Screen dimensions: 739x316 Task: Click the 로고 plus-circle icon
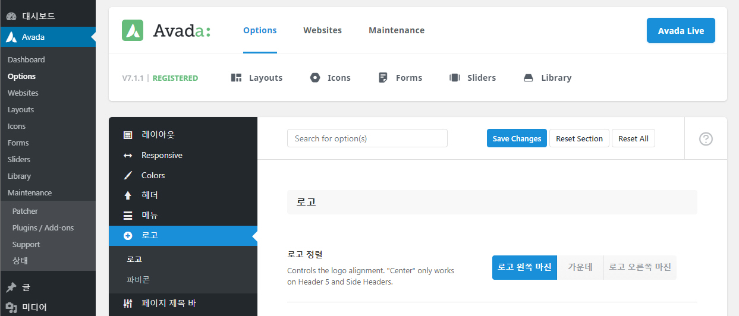coord(128,236)
